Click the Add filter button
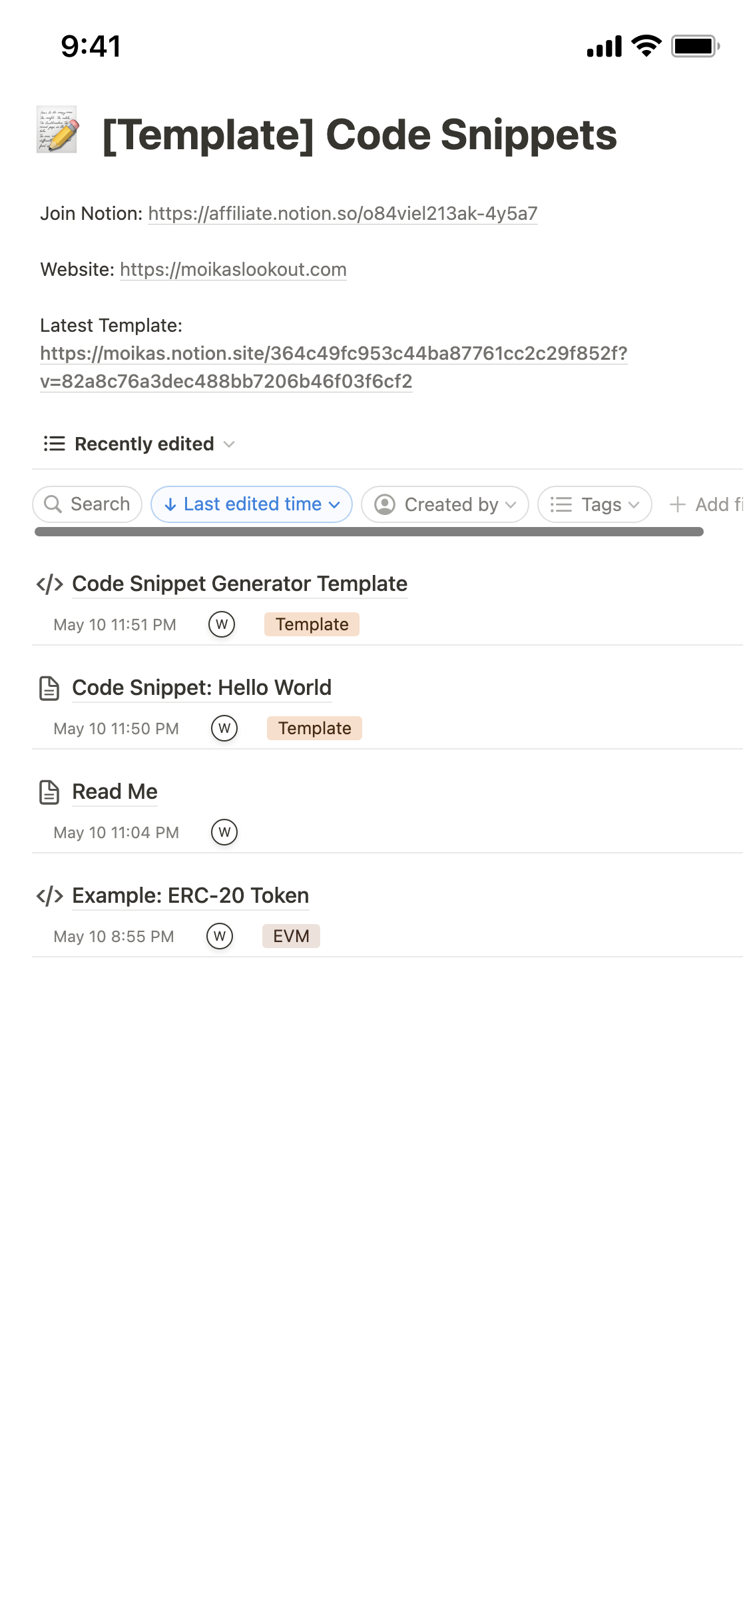Image resolution: width=749 pixels, height=1623 pixels. coord(707,504)
